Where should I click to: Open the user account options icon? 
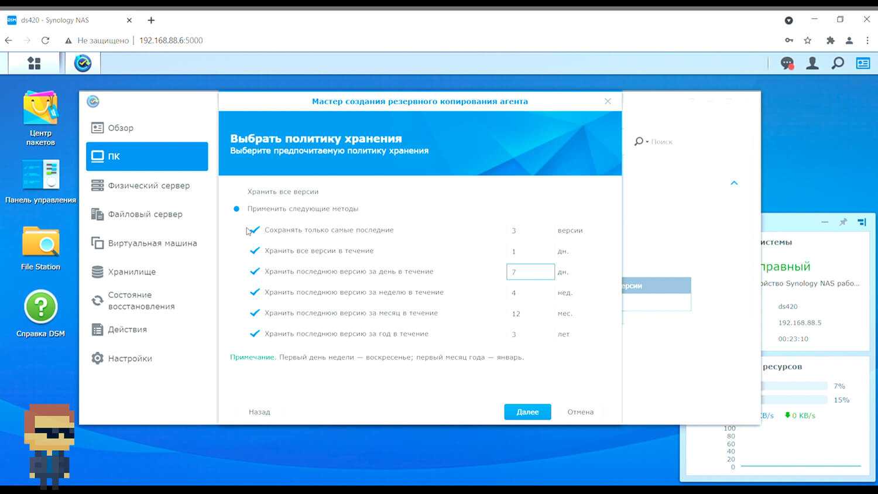(812, 63)
